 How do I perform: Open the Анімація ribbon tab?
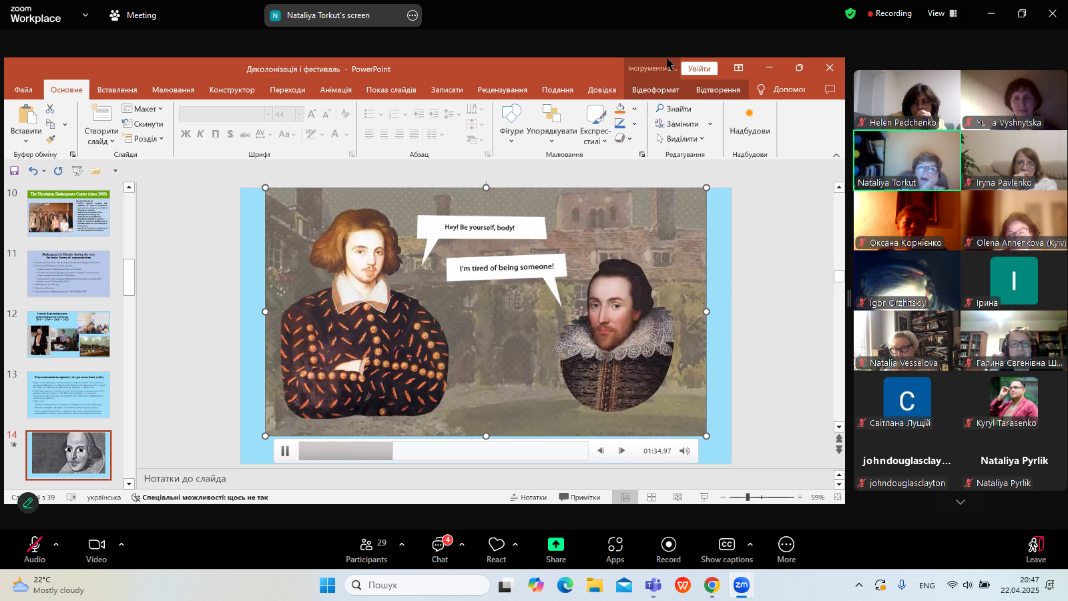pos(336,89)
